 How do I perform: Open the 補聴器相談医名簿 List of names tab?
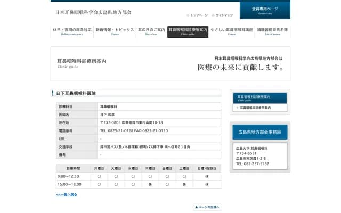click(272, 31)
